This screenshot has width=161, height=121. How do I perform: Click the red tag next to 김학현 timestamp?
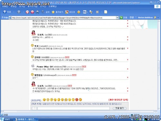click(x=67, y=57)
